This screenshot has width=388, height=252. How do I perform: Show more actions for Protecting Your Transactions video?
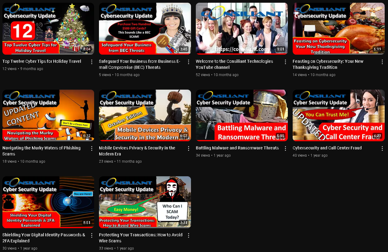pyautogui.click(x=189, y=235)
